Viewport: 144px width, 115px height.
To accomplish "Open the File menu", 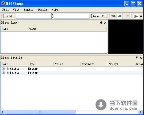I will (x=6, y=10).
